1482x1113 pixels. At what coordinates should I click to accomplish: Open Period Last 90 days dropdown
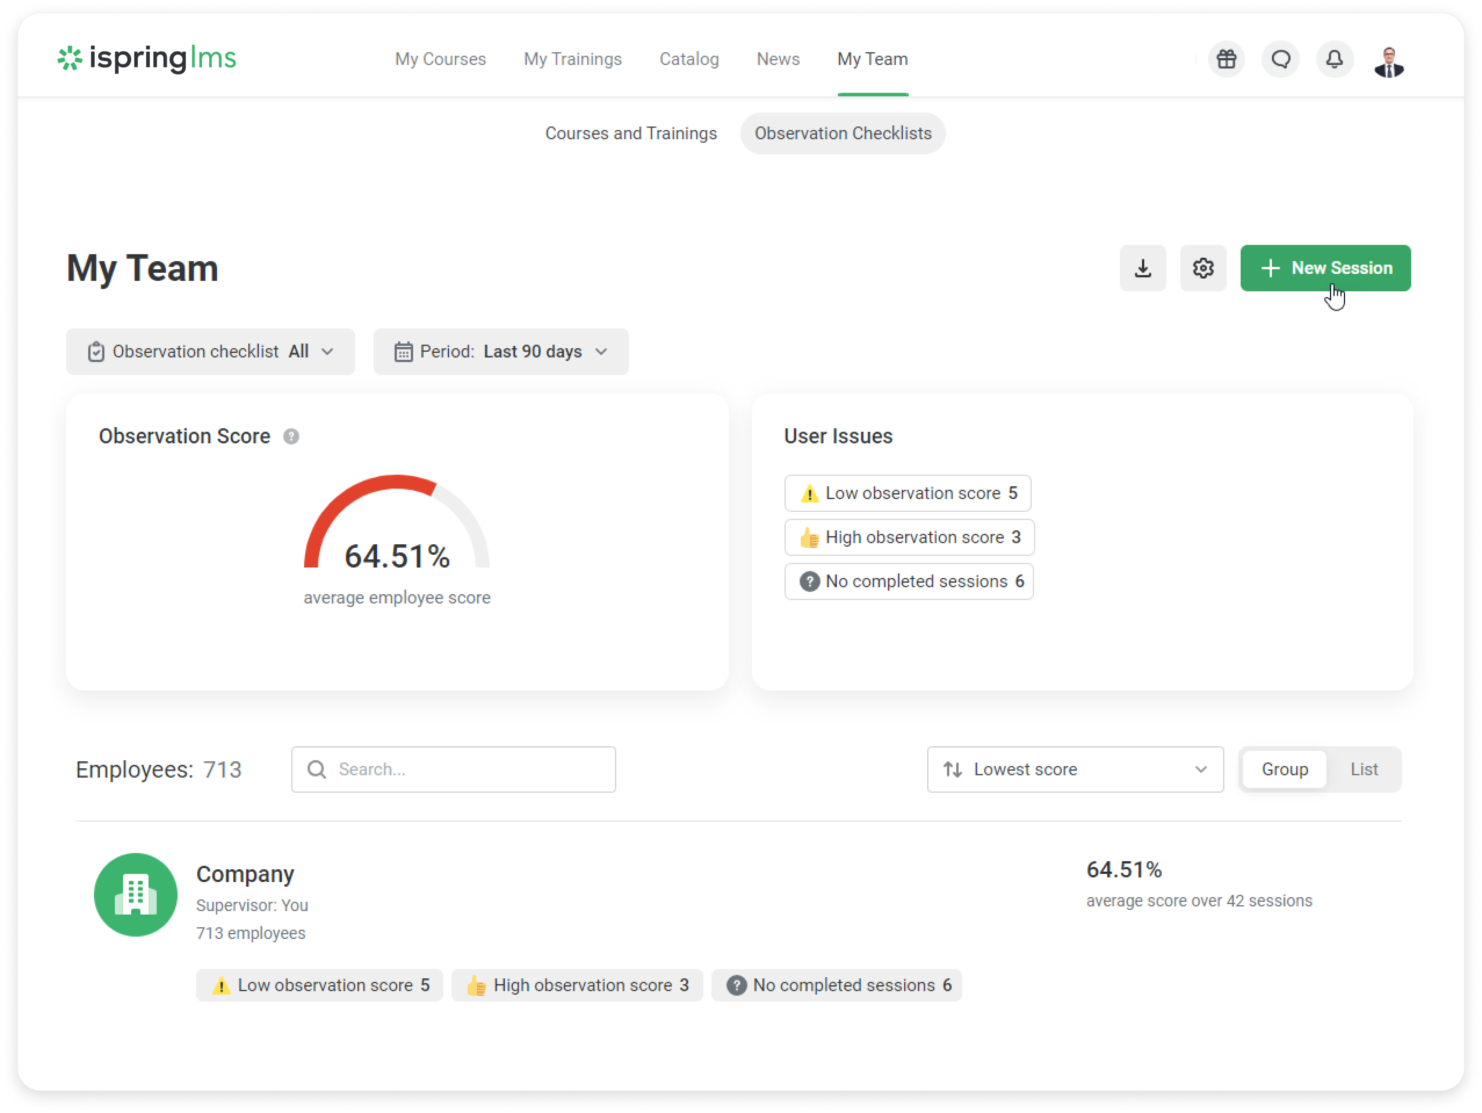[x=500, y=352]
